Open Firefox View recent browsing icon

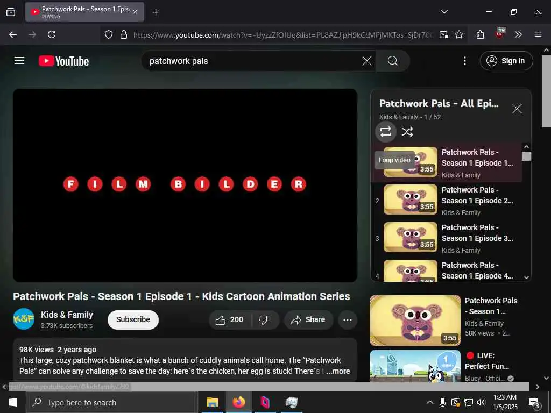coord(11,12)
